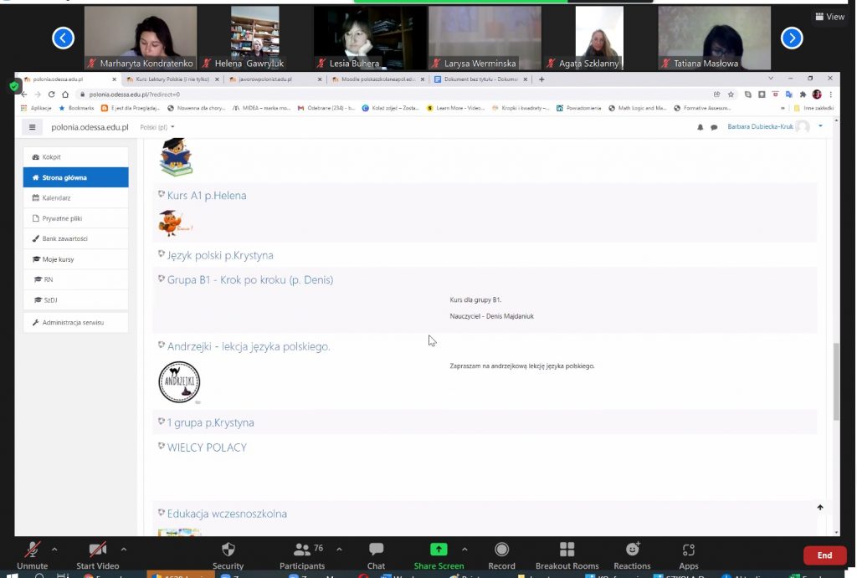Click the red End meeting button
This screenshot has height=578, width=857.
click(824, 555)
